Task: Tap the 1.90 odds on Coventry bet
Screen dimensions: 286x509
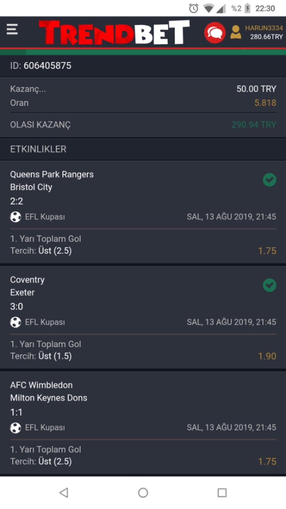Action: [x=267, y=356]
